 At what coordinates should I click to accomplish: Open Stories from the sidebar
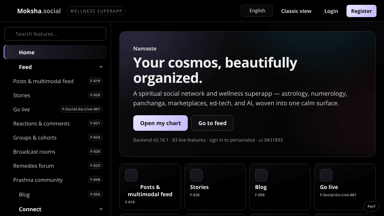pyautogui.click(x=55, y=95)
